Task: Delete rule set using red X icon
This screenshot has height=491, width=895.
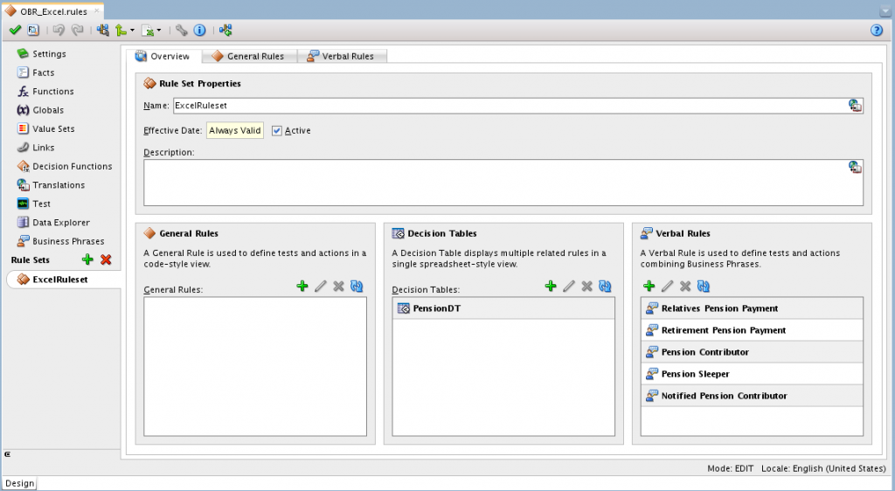Action: (106, 260)
